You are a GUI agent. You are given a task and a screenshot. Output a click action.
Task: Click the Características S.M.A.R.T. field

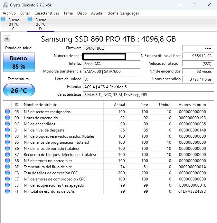(148, 94)
